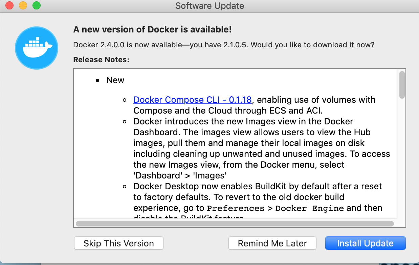Click the horizontal scrollbar under release notes

point(235,223)
